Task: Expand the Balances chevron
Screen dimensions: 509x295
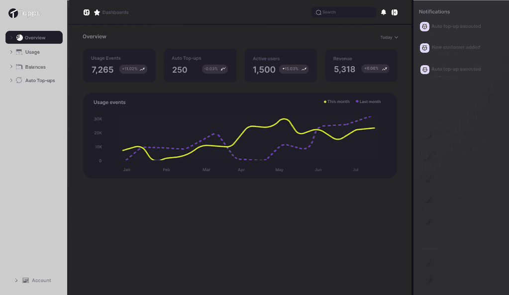Action: click(11, 67)
